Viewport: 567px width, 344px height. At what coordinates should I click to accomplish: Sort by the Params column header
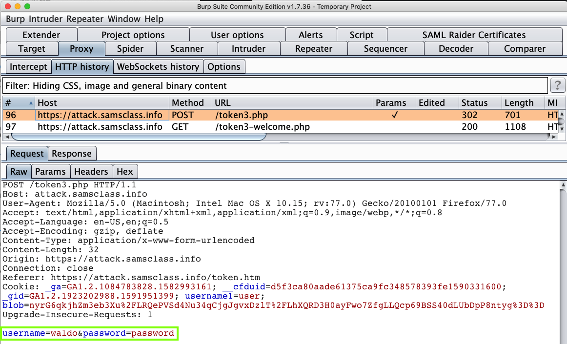(x=394, y=103)
